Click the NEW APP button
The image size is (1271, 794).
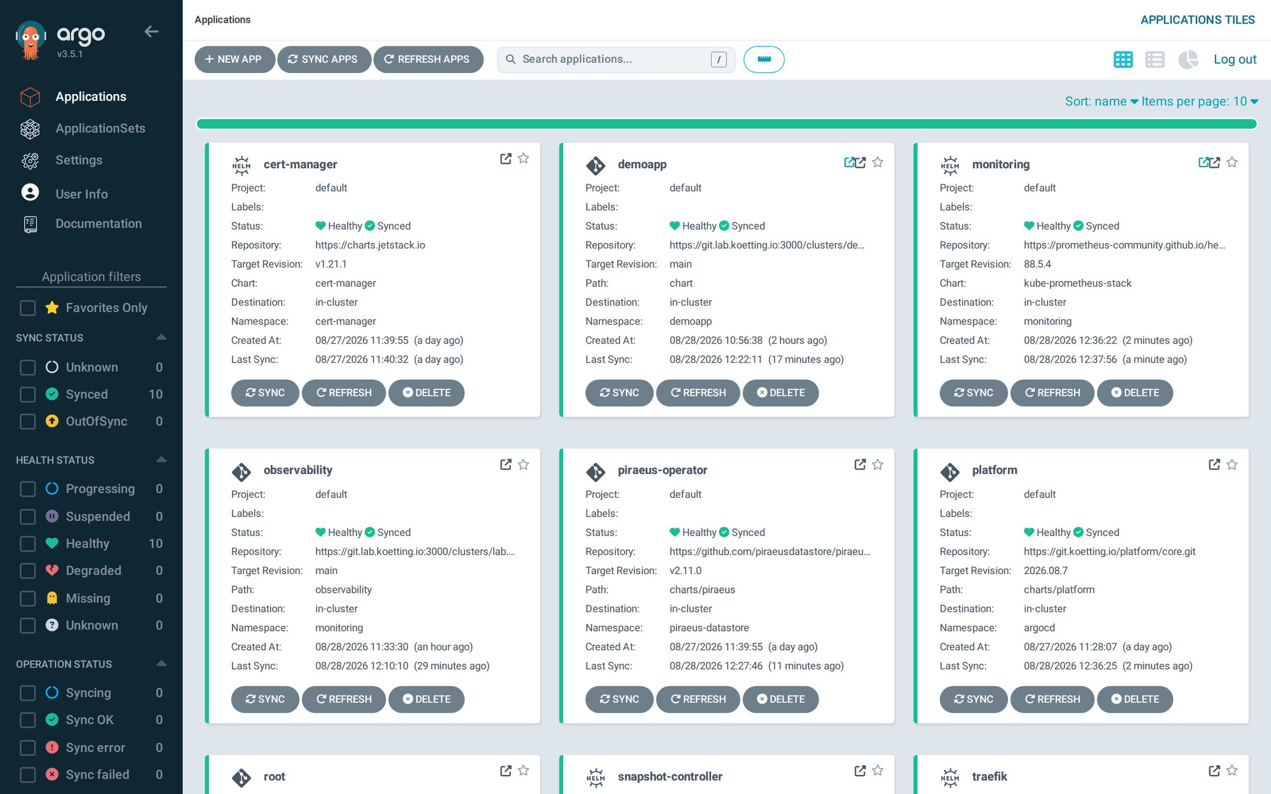pos(234,59)
